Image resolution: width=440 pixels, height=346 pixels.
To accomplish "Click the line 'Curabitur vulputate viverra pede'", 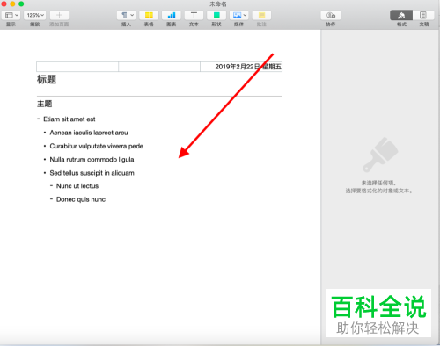I will [97, 146].
